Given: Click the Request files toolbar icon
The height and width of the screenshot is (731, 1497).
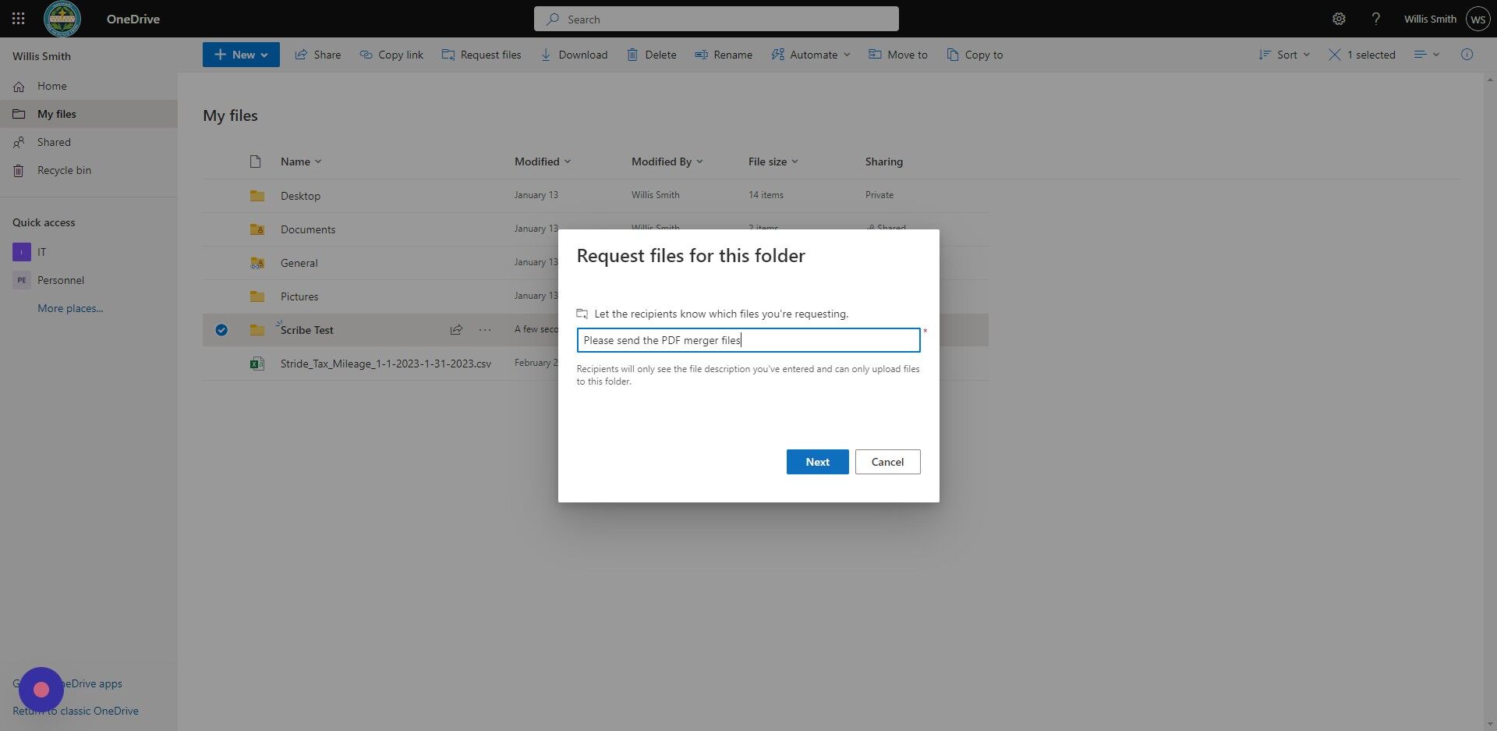Looking at the screenshot, I should (x=449, y=54).
